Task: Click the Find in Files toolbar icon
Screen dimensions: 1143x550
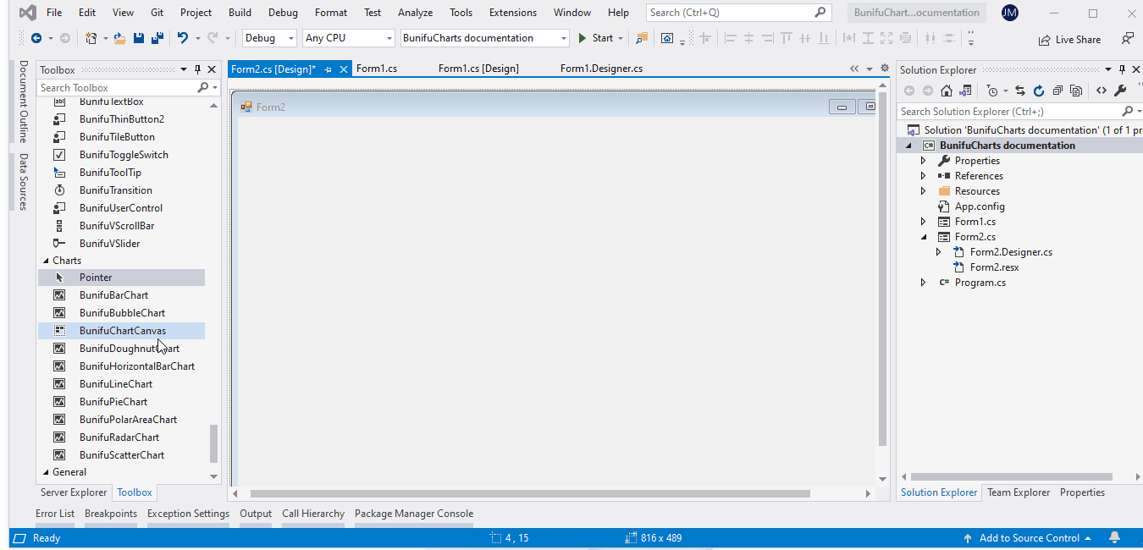Action: (x=642, y=38)
